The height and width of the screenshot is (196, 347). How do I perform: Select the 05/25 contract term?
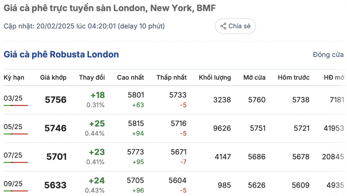tap(13, 127)
